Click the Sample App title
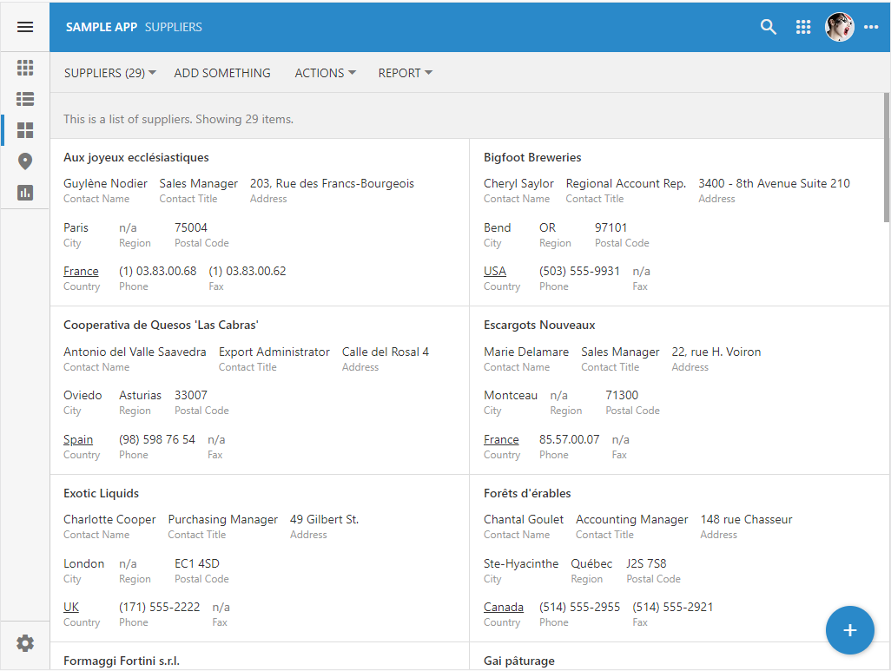Screen dimensions: 891x671 click(x=102, y=27)
